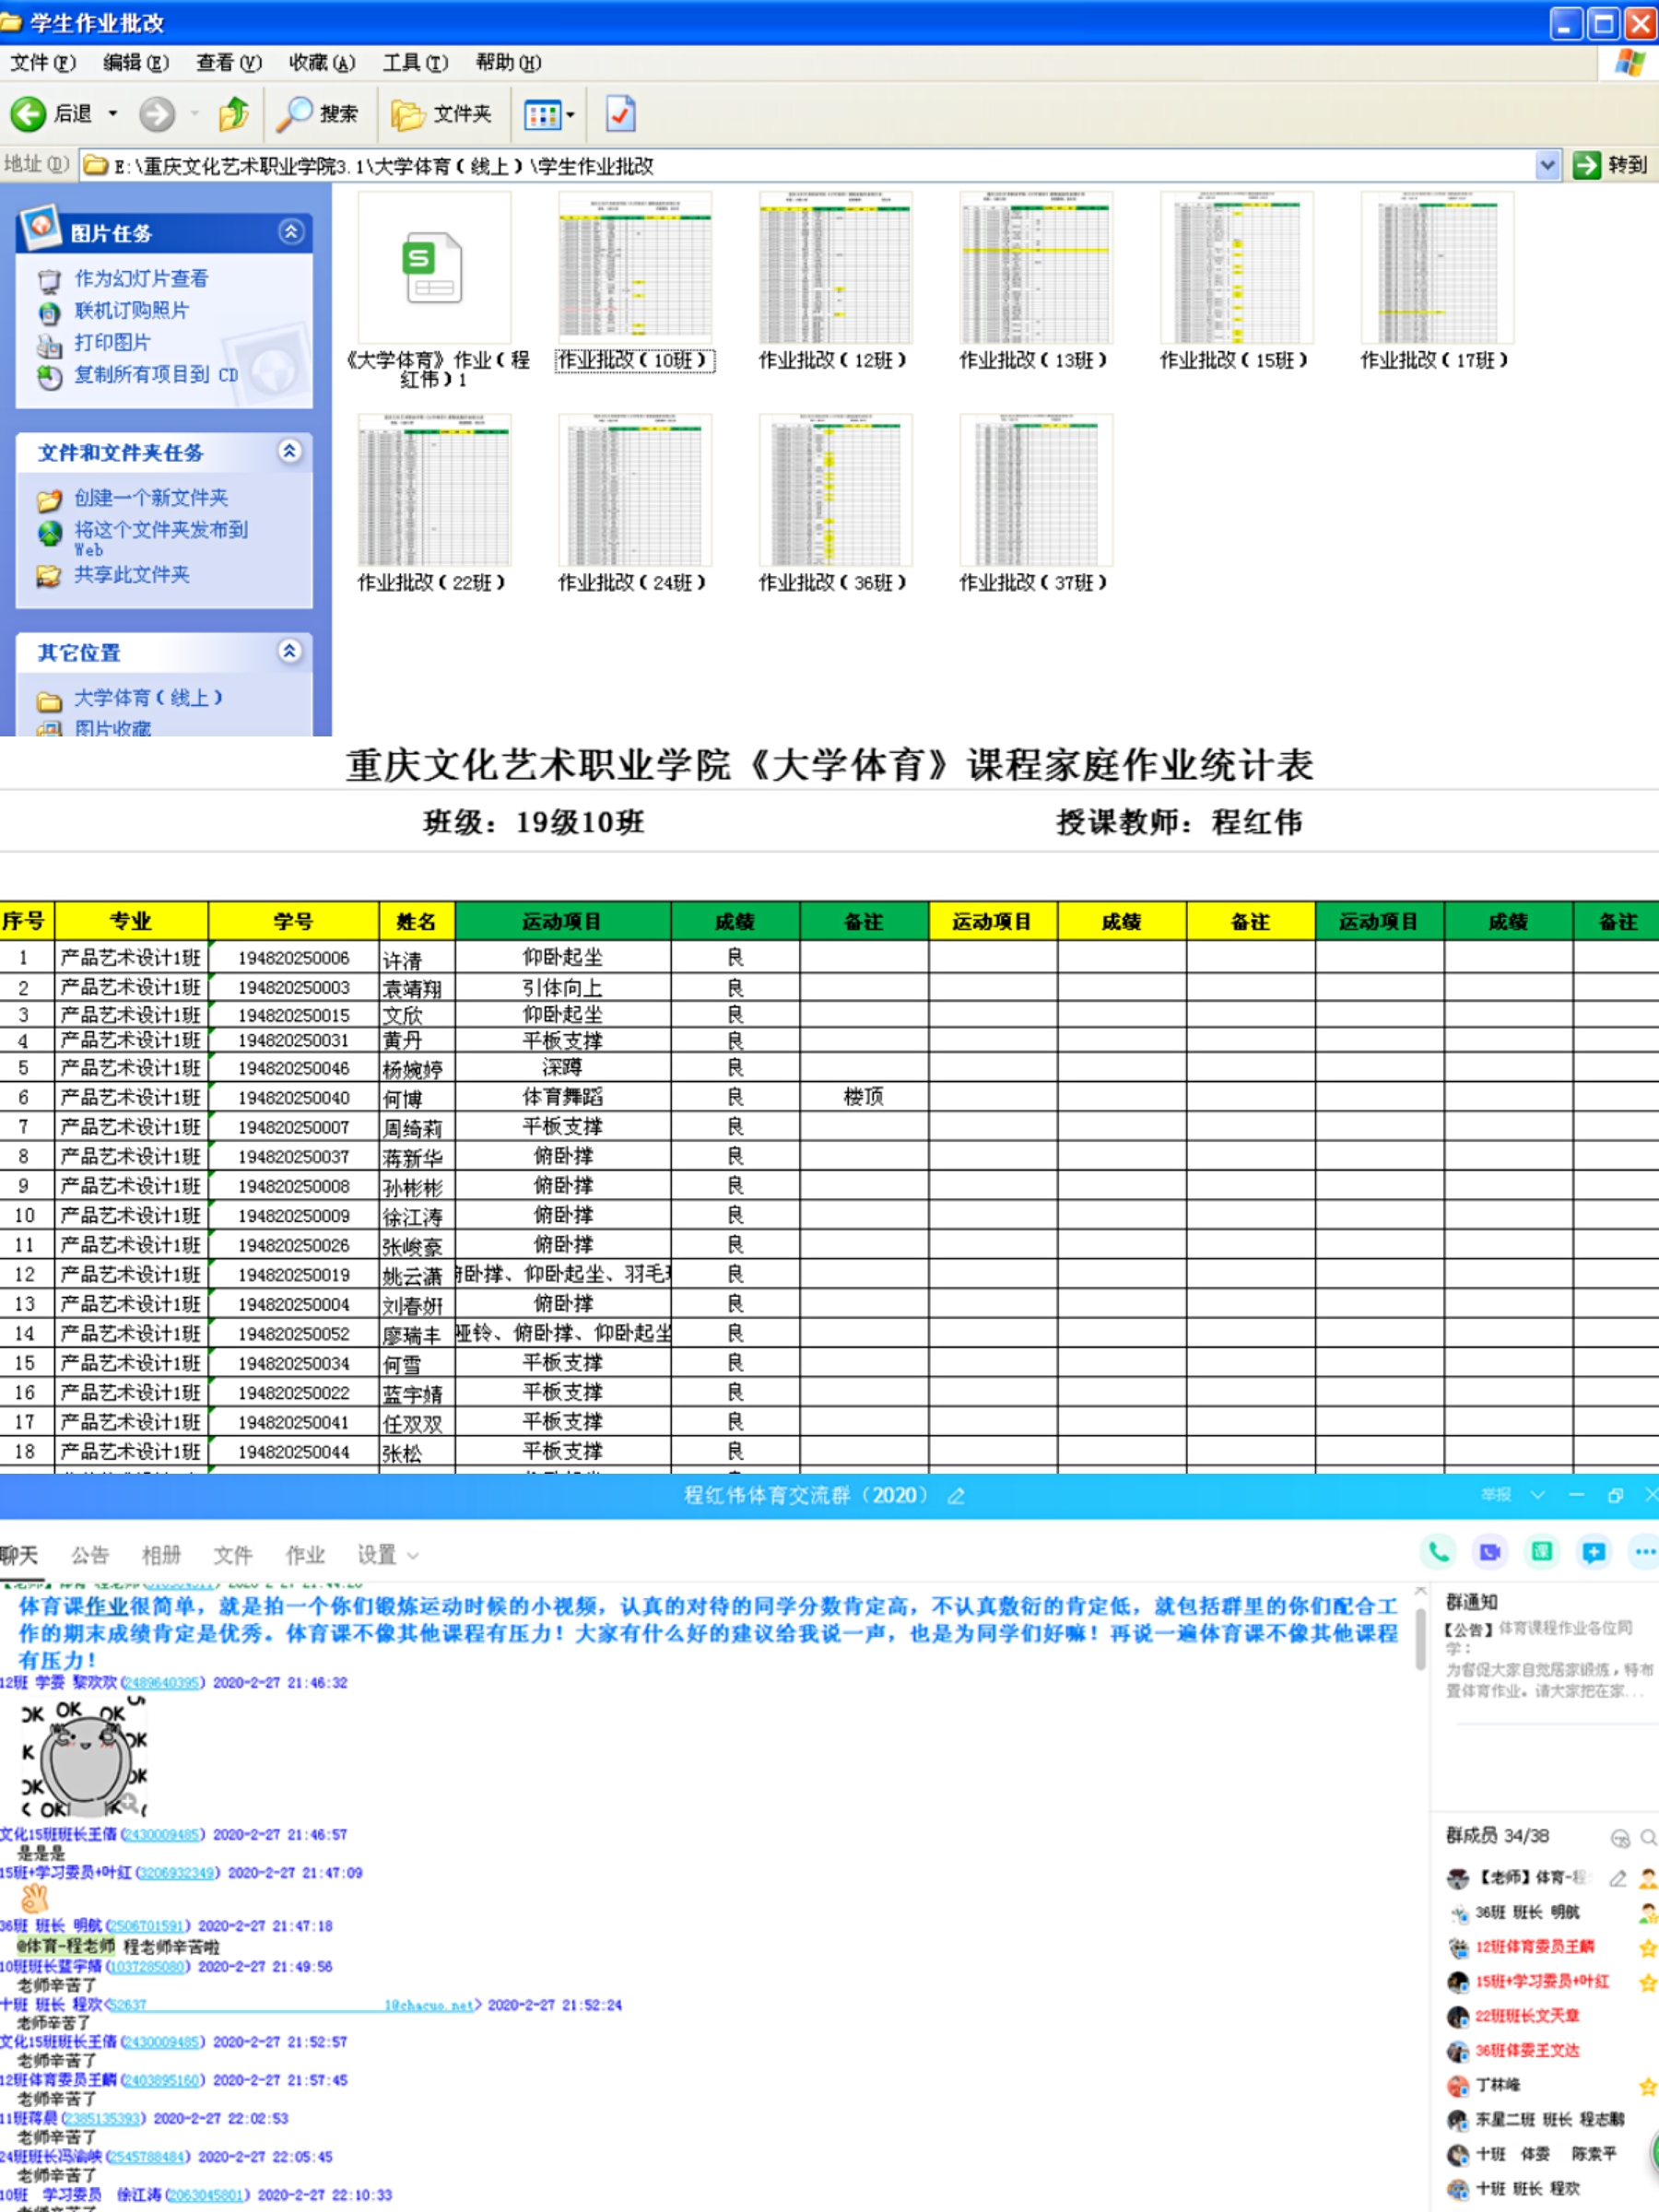
Task: Open the more options (…) icon
Action: (1645, 1552)
